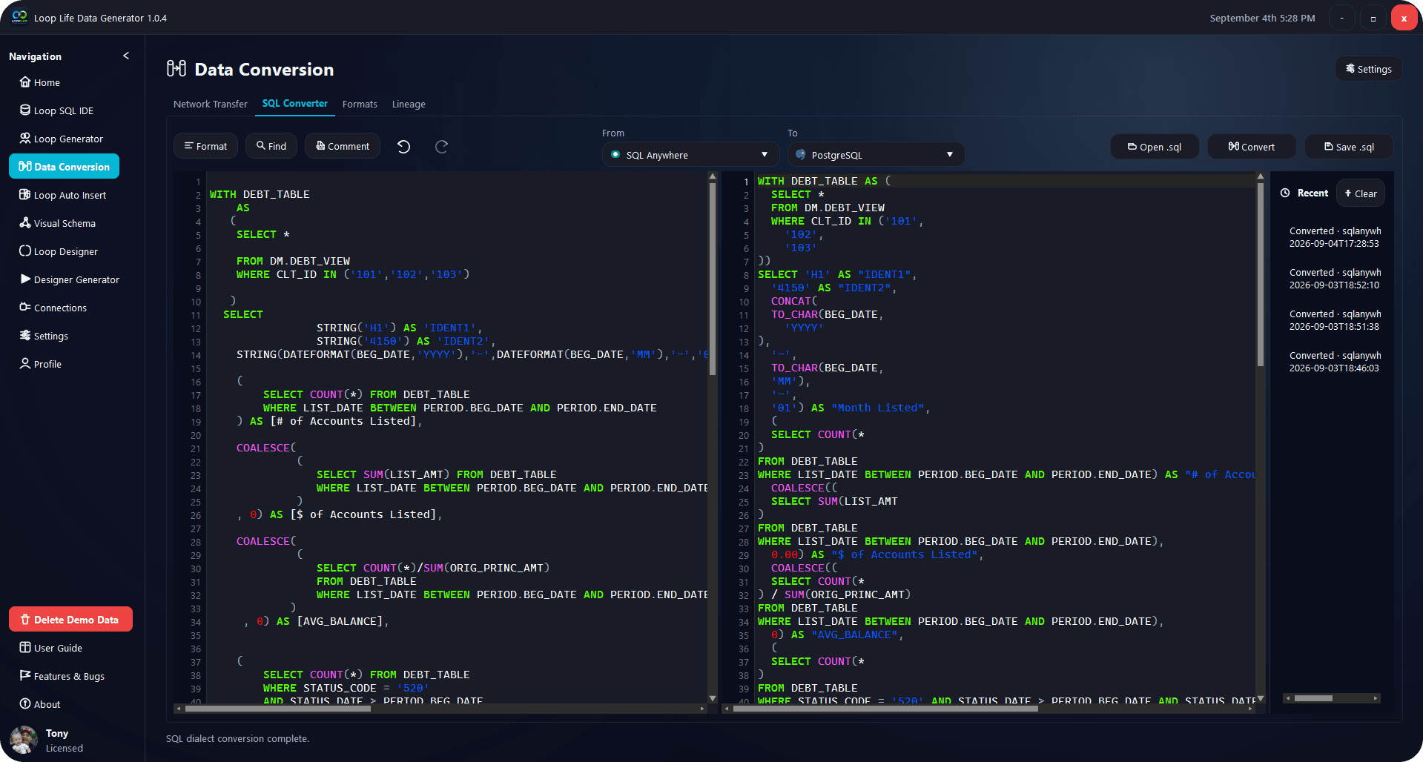Click the Data Conversion header icon
Viewport: 1423px width, 762px height.
176,69
